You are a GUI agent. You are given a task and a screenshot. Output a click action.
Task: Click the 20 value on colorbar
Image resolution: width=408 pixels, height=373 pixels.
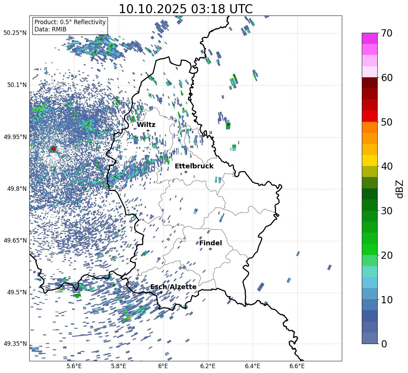tap(387, 255)
